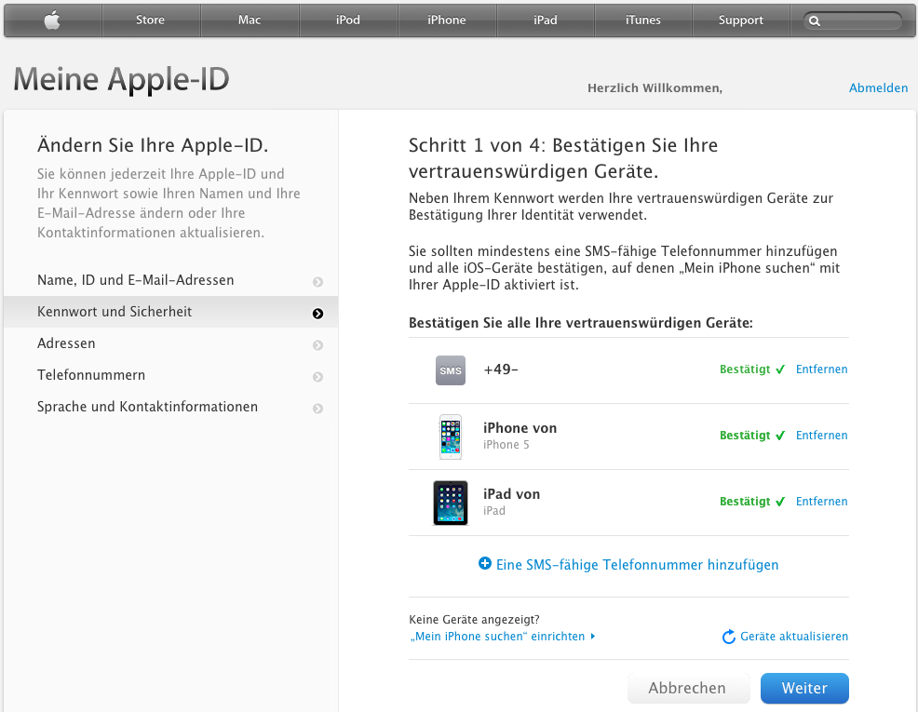Click the Keine Geräte angezeigt? text
The height and width of the screenshot is (712, 918).
[474, 620]
